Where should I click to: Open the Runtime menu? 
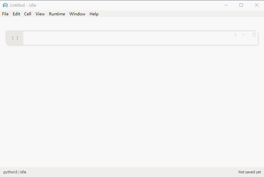point(57,14)
